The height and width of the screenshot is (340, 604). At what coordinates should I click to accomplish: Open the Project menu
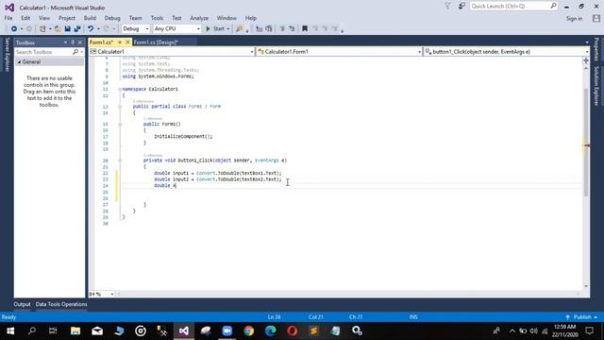67,18
